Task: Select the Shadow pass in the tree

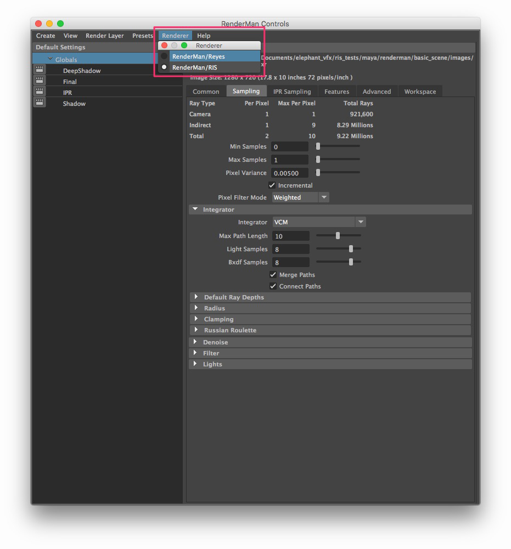Action: [74, 104]
